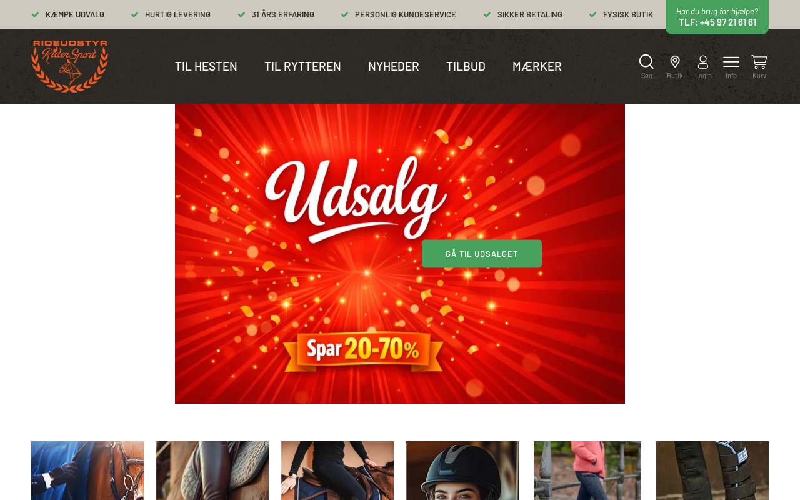Image resolution: width=800 pixels, height=500 pixels.
Task: Click the Fysisk butik checkmark icon
Action: point(593,14)
